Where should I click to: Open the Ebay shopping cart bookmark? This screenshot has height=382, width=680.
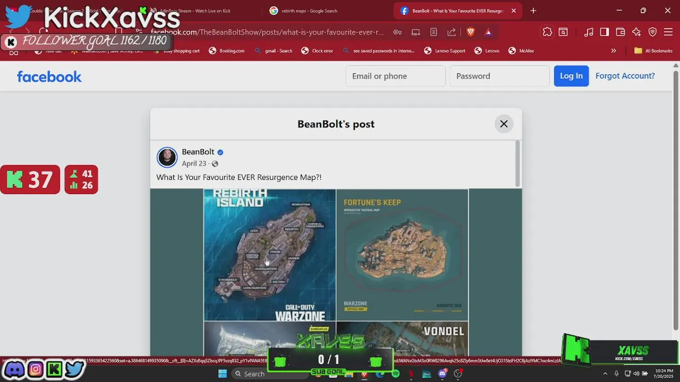[176, 51]
